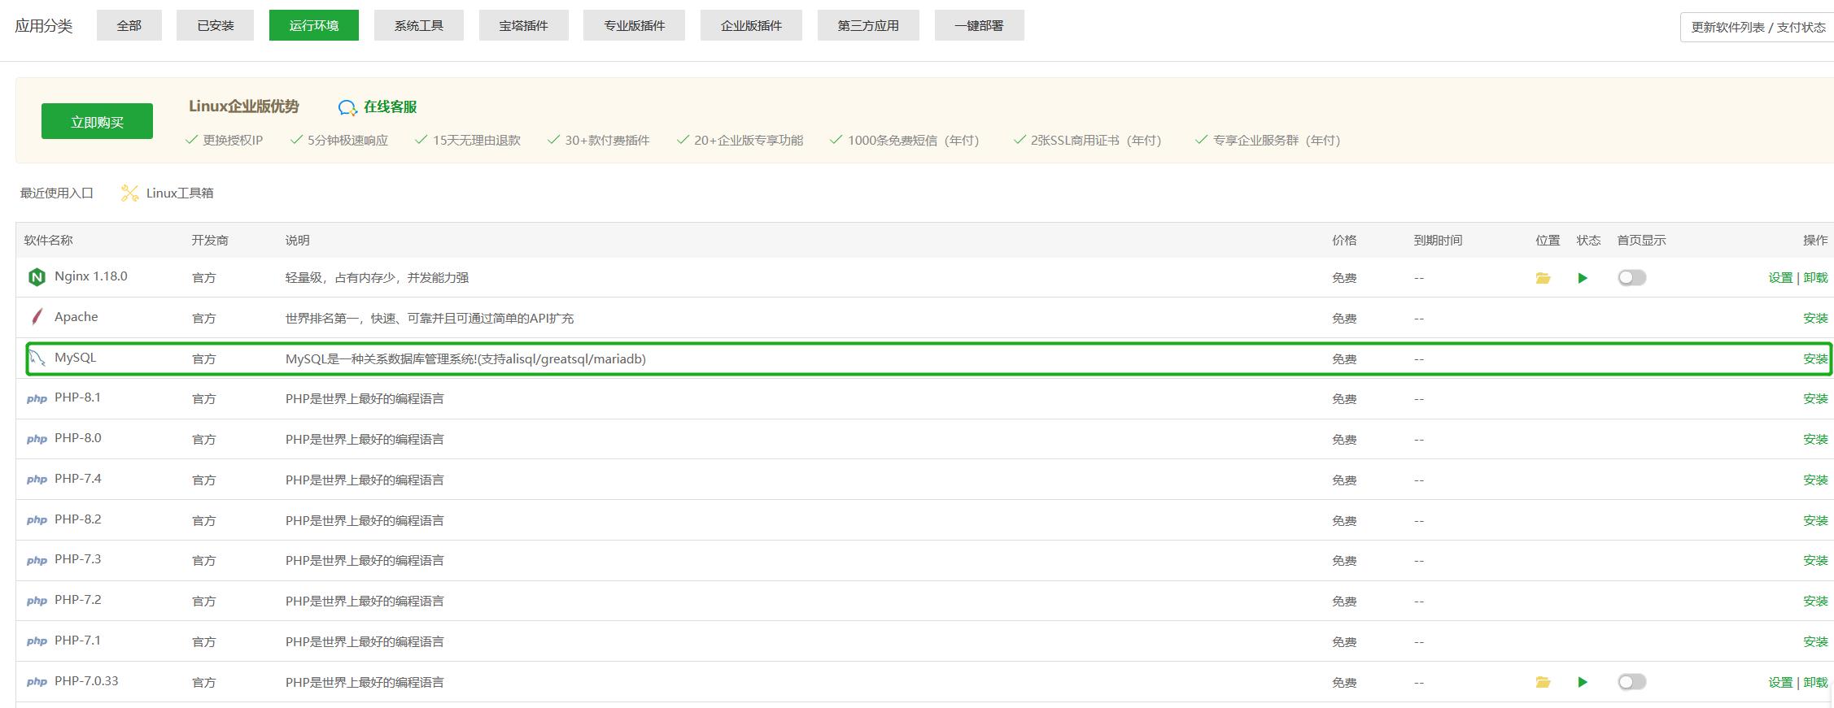
Task: Click the 立即购买 green button
Action: [97, 121]
